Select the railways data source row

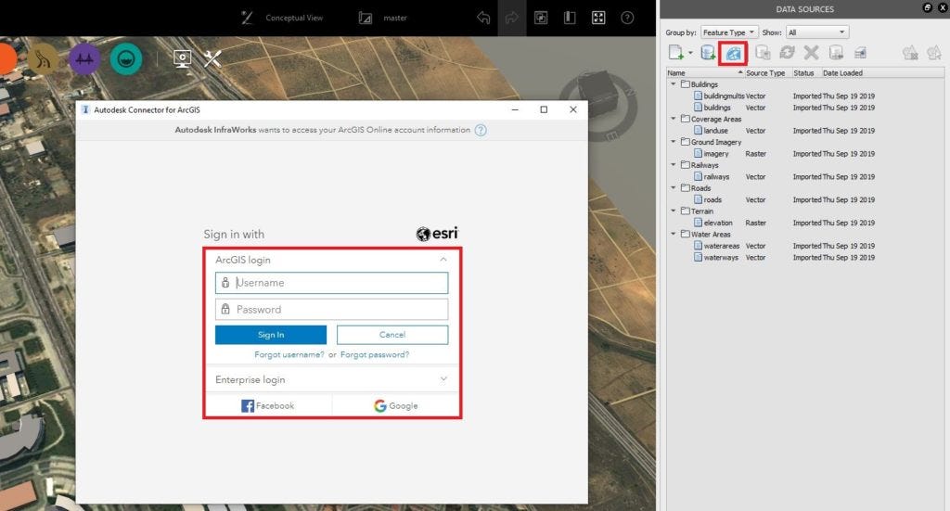coord(784,177)
